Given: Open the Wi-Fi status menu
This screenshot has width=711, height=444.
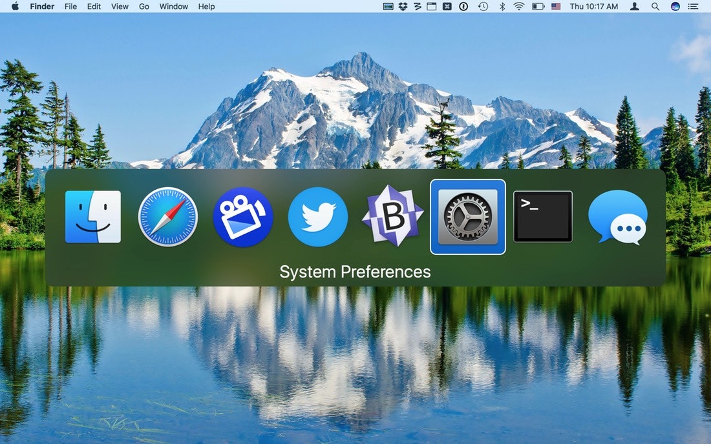Looking at the screenshot, I should (x=519, y=6).
